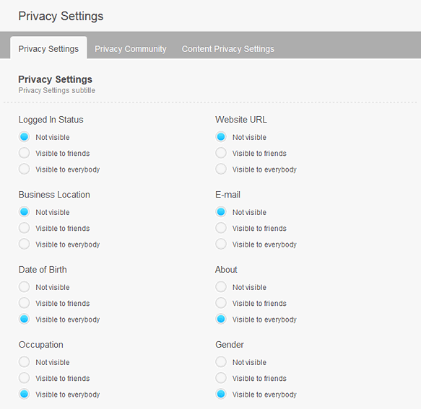This screenshot has width=421, height=409.
Task: Set Occupation to Visible to friends
Action: 24,378
